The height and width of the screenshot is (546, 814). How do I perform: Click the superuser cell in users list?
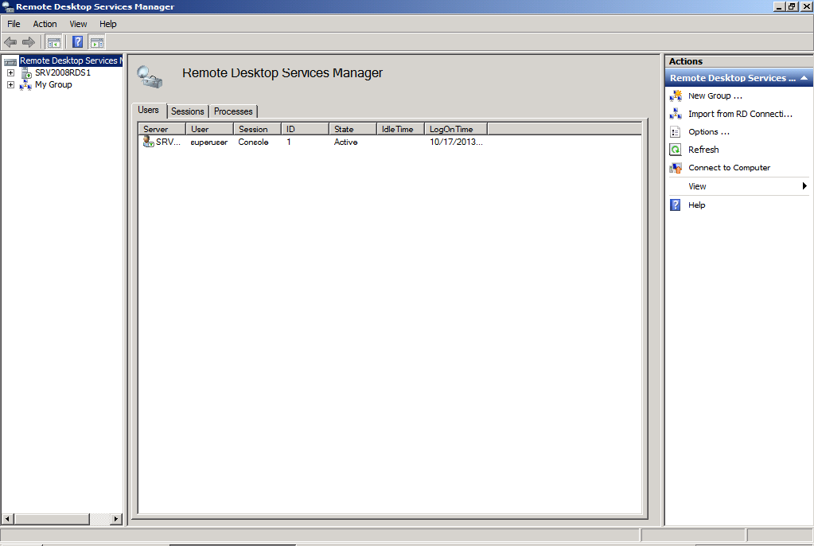[208, 142]
